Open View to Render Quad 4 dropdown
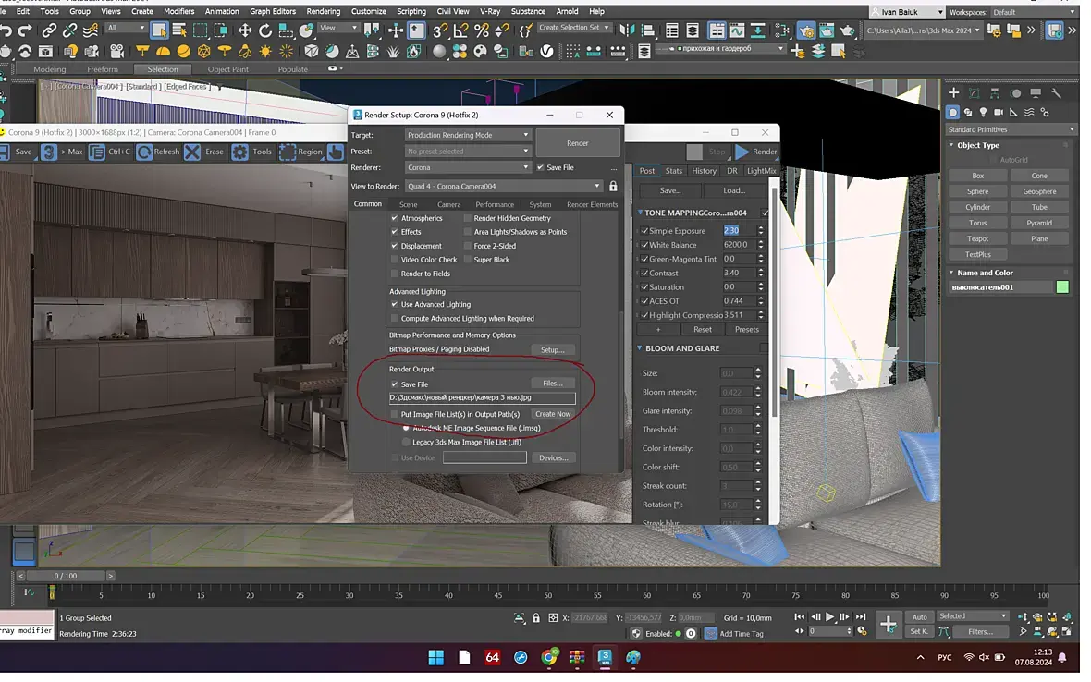Viewport: 1091px width, 682px height. (x=505, y=187)
